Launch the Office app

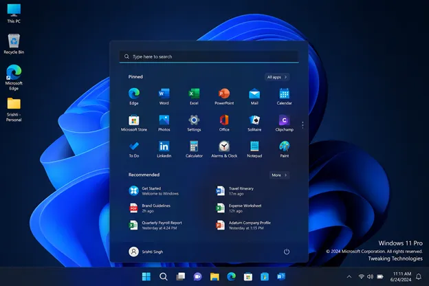(x=224, y=123)
